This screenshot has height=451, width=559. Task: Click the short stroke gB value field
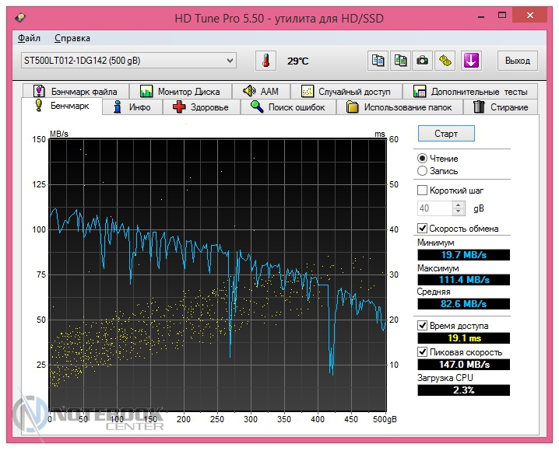click(x=435, y=208)
